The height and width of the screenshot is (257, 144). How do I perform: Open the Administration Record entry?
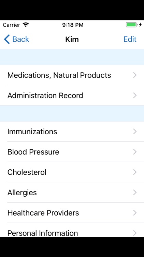72,95
